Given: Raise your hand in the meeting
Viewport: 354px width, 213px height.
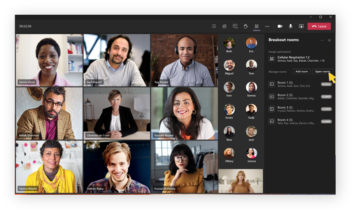Looking at the screenshot, I should click(246, 26).
